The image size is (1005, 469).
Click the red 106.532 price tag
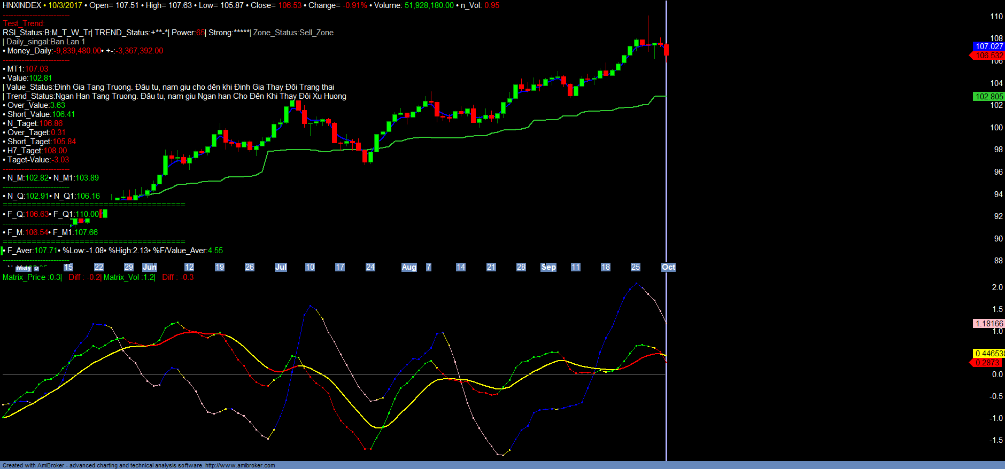tap(989, 56)
